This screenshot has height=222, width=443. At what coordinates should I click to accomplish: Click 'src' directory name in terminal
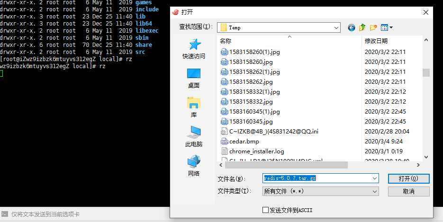point(140,52)
